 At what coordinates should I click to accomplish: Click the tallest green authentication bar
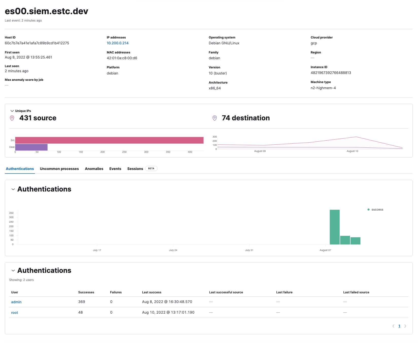pyautogui.click(x=335, y=227)
